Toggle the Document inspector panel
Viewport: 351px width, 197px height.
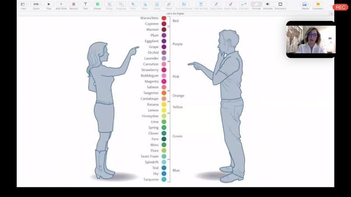[280, 4]
